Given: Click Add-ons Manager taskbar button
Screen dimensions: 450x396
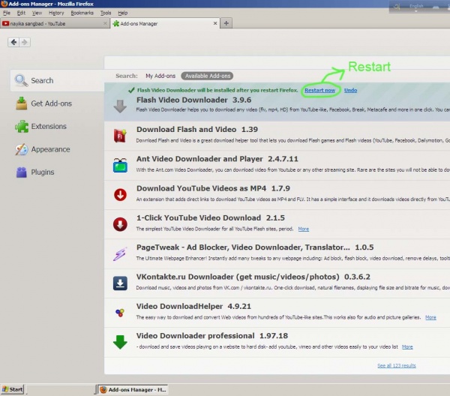Looking at the screenshot, I should pyautogui.click(x=133, y=389).
